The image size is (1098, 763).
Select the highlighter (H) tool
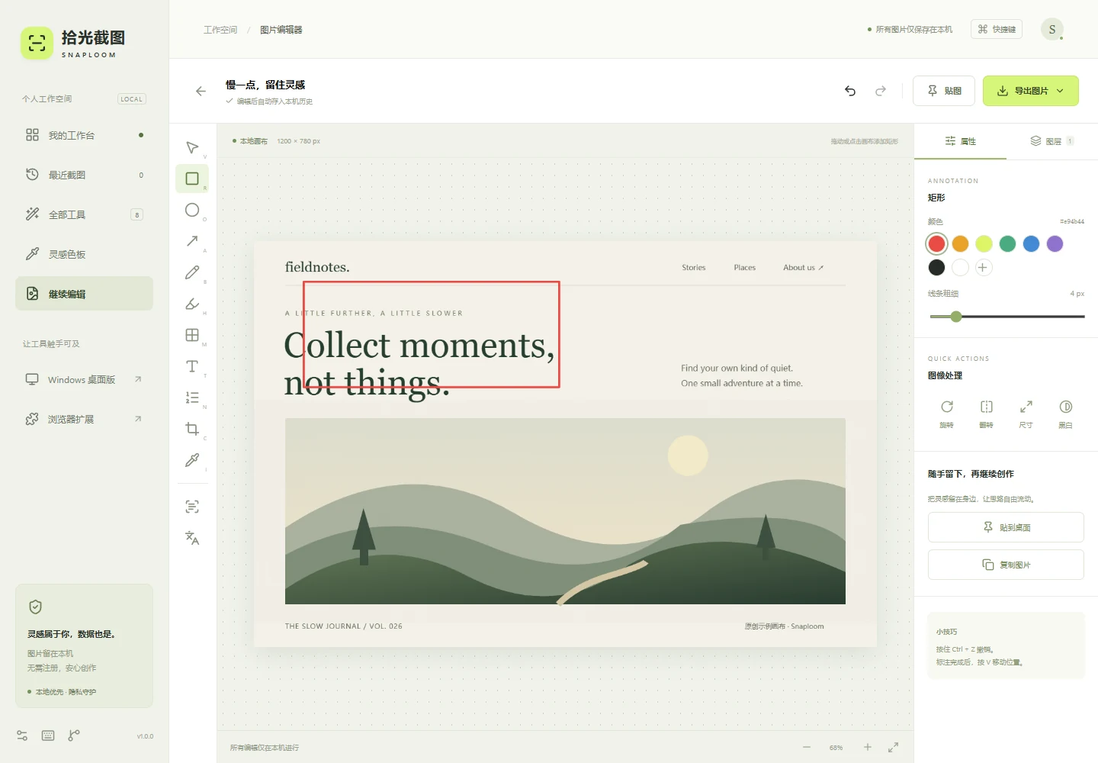(x=192, y=304)
